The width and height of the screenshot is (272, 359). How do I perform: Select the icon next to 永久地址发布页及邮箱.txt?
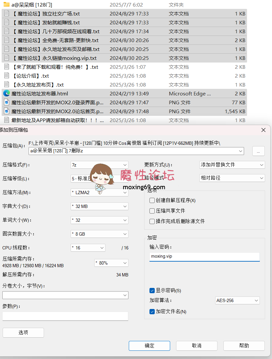click(7, 49)
